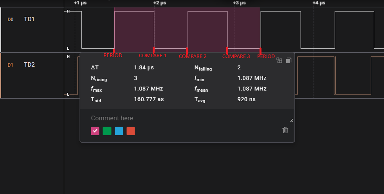Click the N rising value 3
Image resolution: width=384 pixels, height=194 pixels.
click(136, 78)
